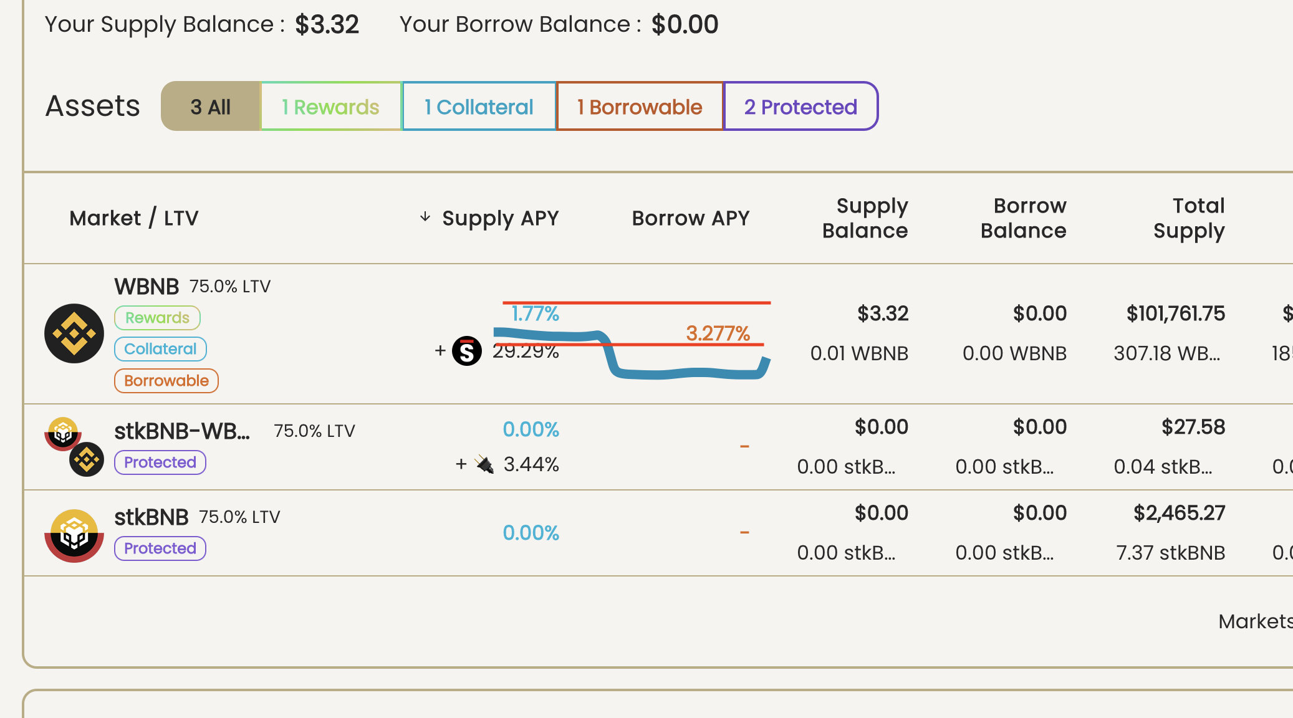Enable the Collateral assets filter
Image resolution: width=1293 pixels, height=718 pixels.
[x=478, y=106]
